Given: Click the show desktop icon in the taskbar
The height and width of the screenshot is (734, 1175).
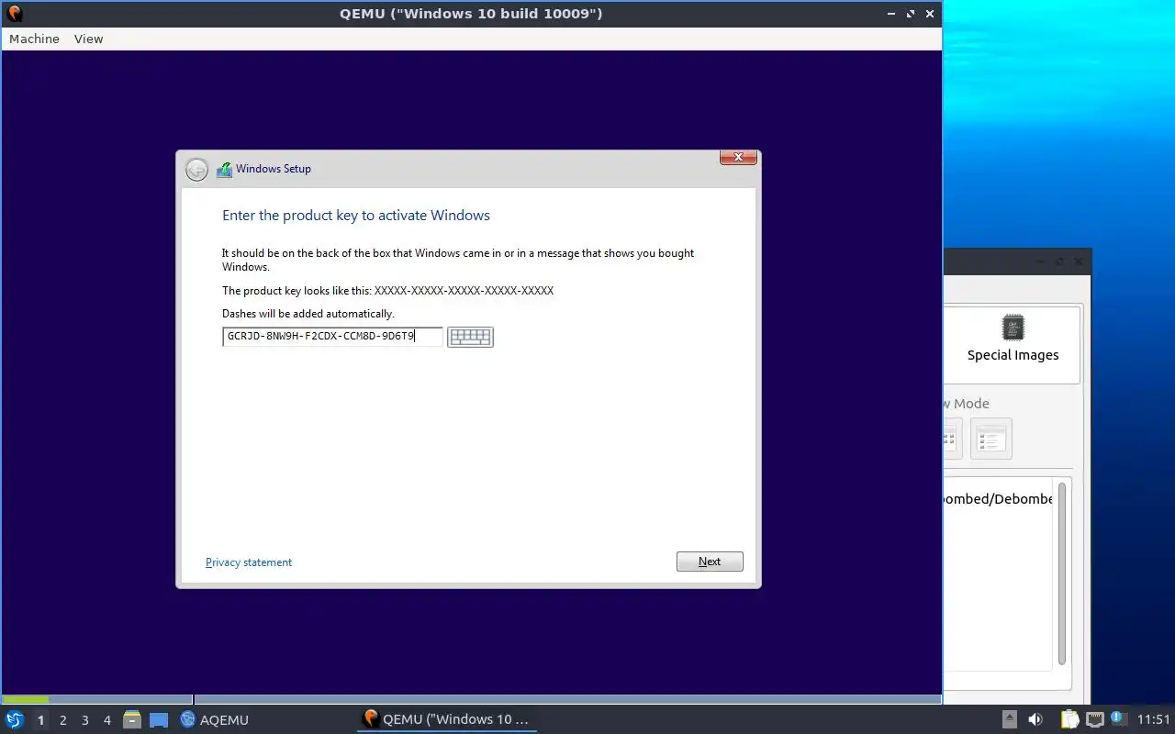Looking at the screenshot, I should point(159,719).
